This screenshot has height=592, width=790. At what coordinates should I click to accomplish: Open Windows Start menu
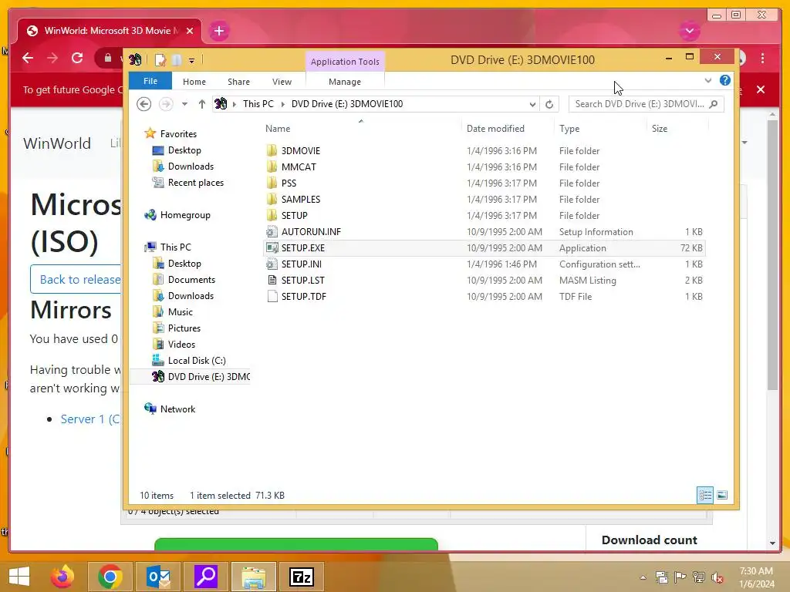19,577
